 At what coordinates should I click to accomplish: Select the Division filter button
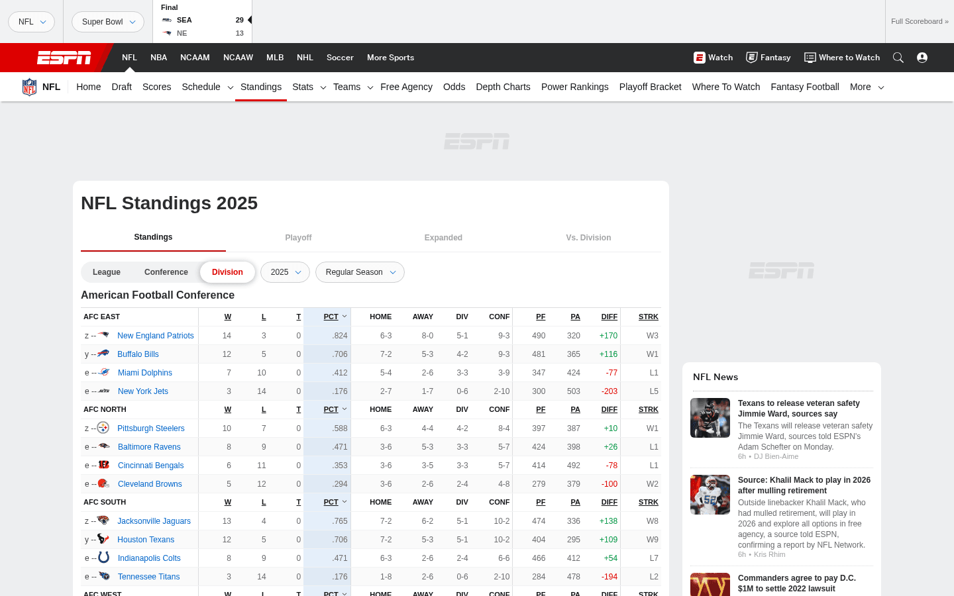coord(227,272)
